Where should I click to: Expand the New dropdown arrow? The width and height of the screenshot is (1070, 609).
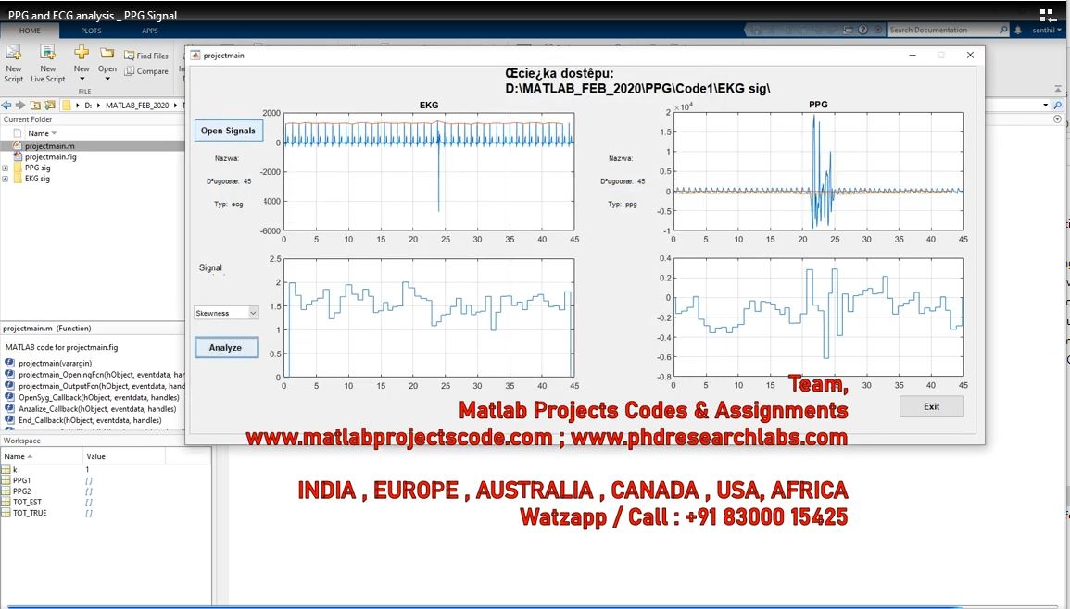click(82, 79)
